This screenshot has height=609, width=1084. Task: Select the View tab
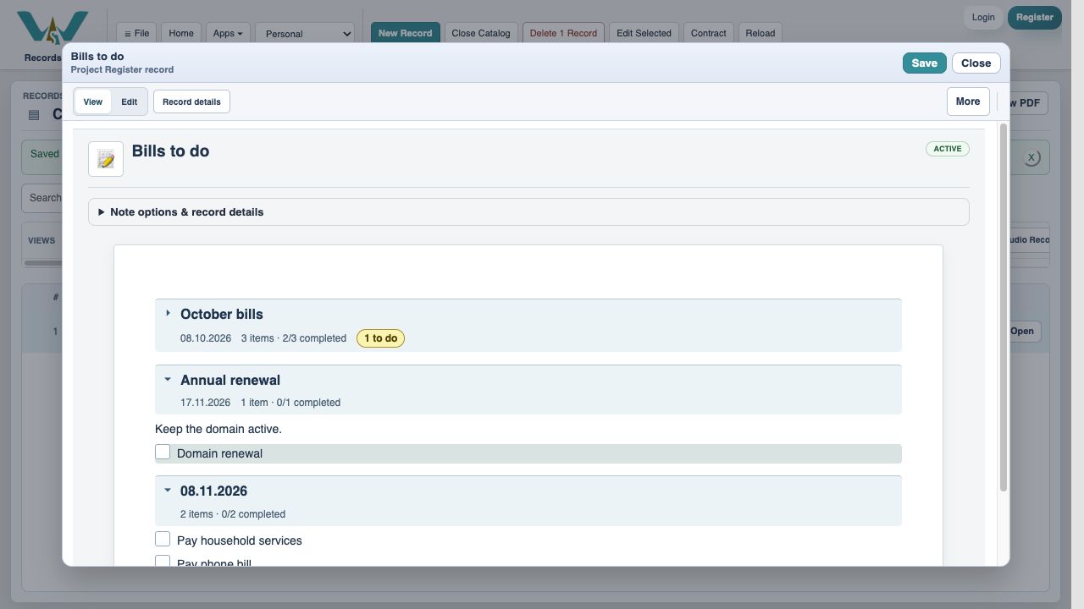[93, 101]
